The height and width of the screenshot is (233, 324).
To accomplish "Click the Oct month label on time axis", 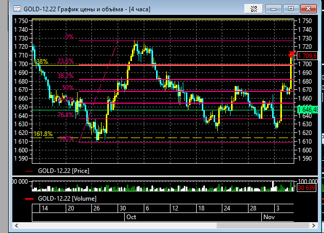I will click(x=131, y=217).
